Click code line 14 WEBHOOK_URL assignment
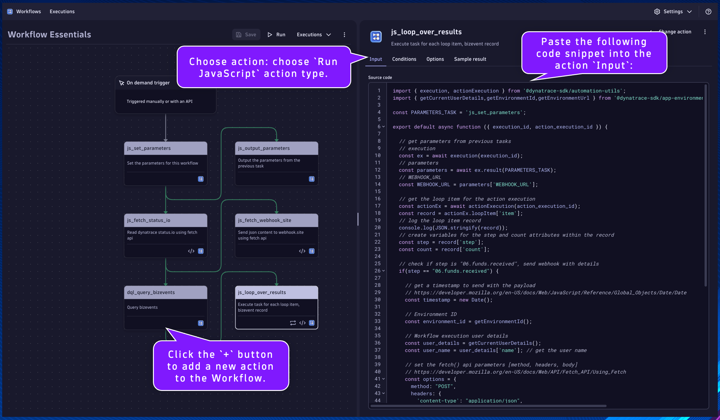Screen dimensions: 720x420 point(468,185)
